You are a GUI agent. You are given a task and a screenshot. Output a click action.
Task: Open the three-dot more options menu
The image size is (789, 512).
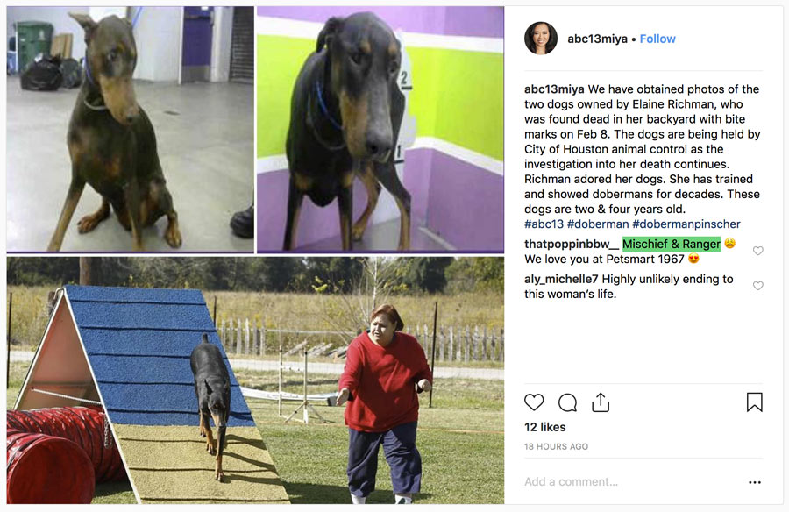click(755, 482)
